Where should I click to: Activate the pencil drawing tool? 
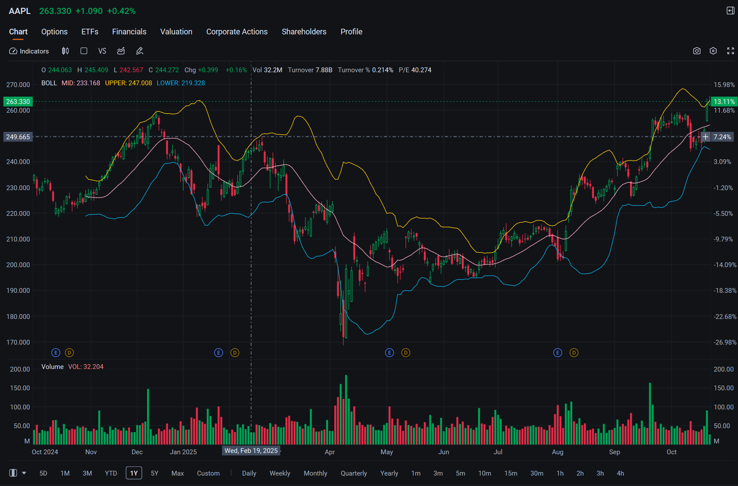point(140,51)
